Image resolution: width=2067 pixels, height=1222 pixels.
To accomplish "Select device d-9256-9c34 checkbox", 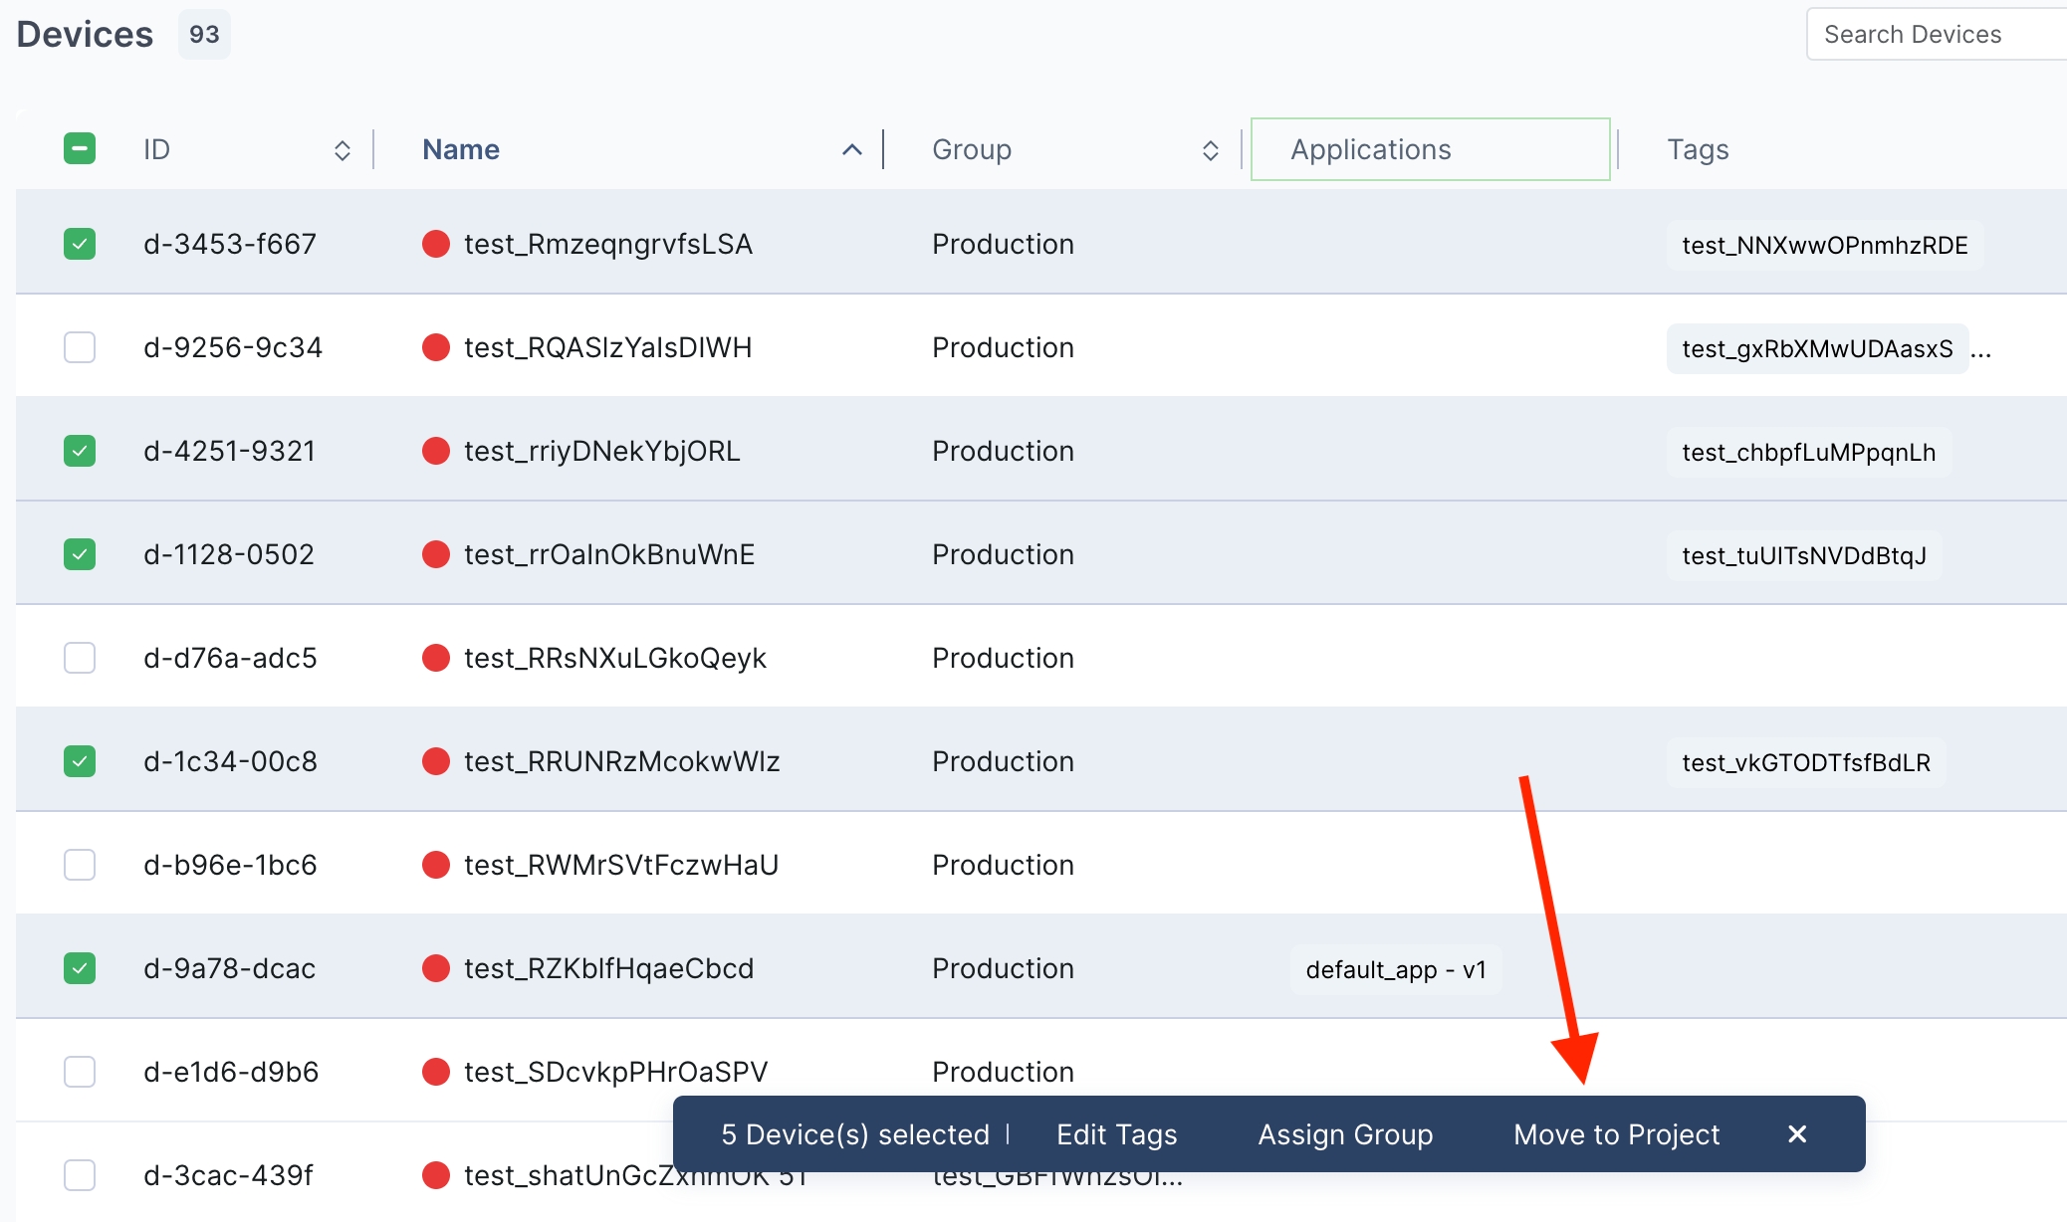I will [80, 347].
